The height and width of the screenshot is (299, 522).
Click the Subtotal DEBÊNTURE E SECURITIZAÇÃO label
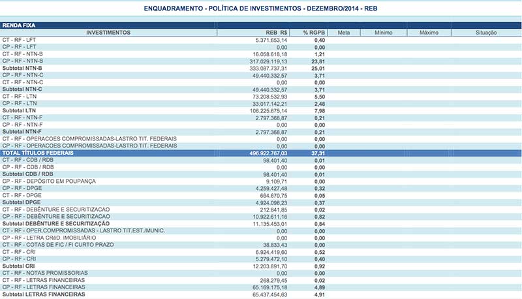pyautogui.click(x=56, y=223)
